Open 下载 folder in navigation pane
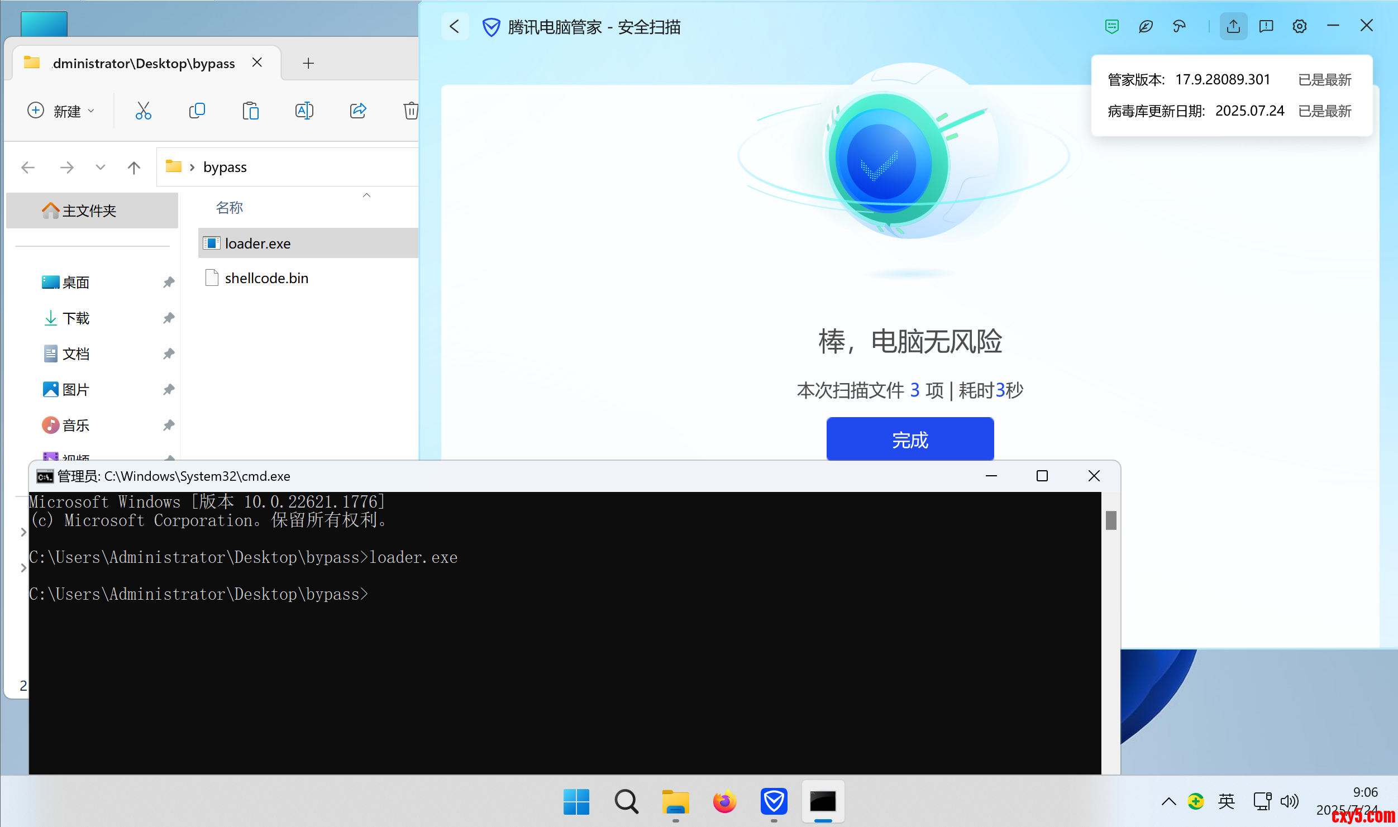The height and width of the screenshot is (827, 1398). pyautogui.click(x=75, y=318)
